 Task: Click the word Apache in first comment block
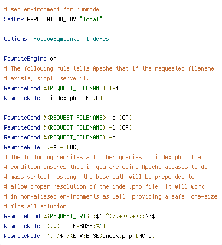102,68
